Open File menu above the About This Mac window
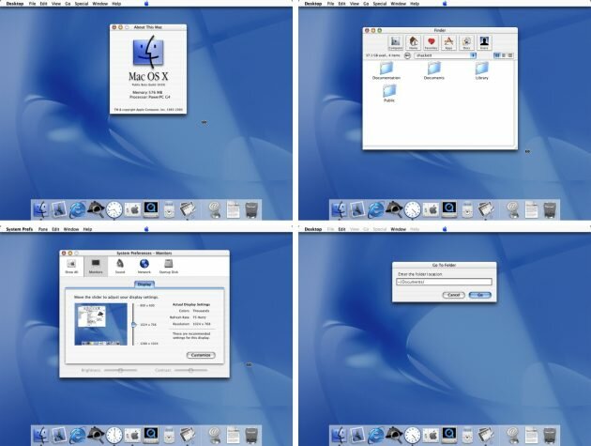 coord(33,4)
